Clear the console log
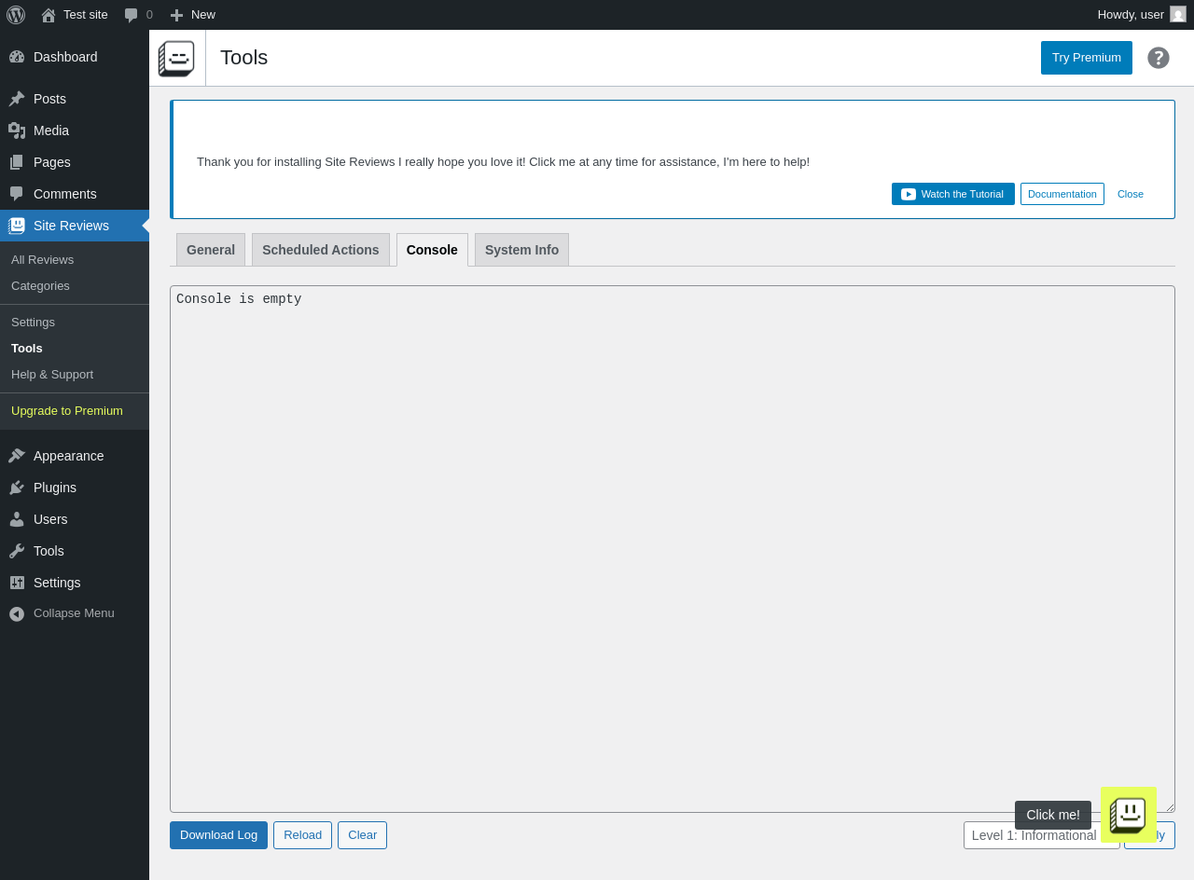The width and height of the screenshot is (1194, 880). click(x=362, y=835)
